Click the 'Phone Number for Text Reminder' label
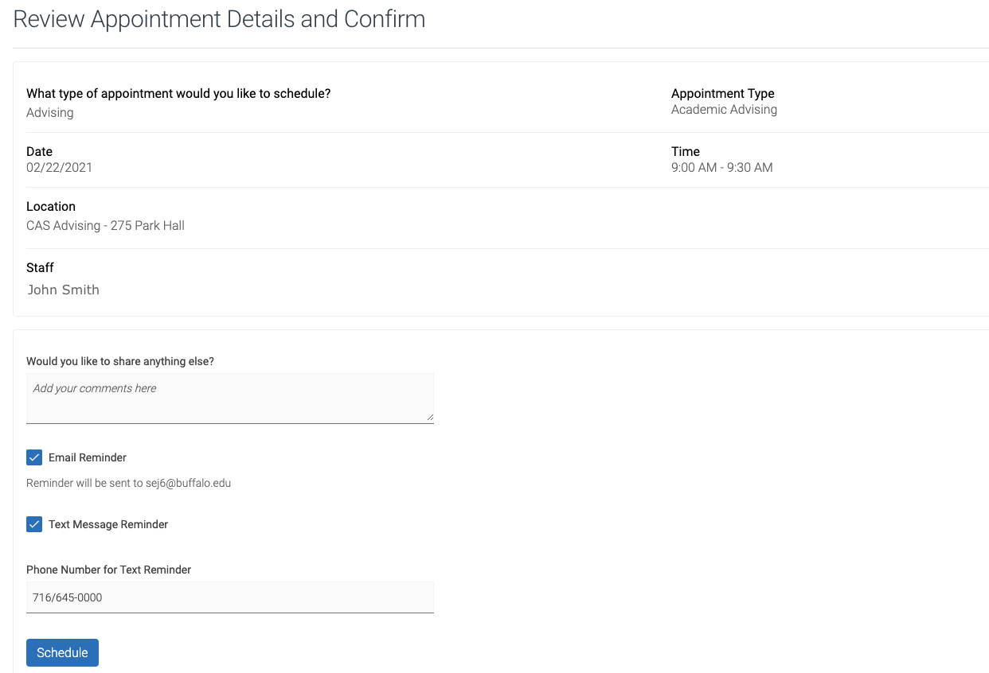The width and height of the screenshot is (989, 673). (109, 570)
